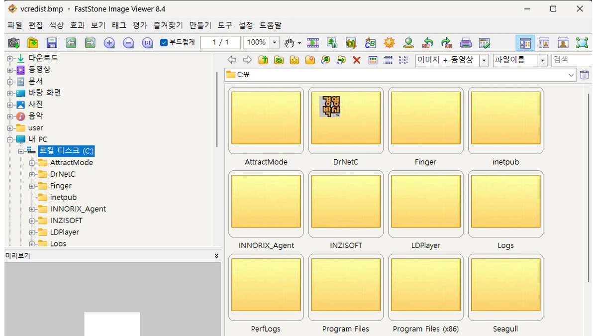Go to the next image using right arrow

90,43
